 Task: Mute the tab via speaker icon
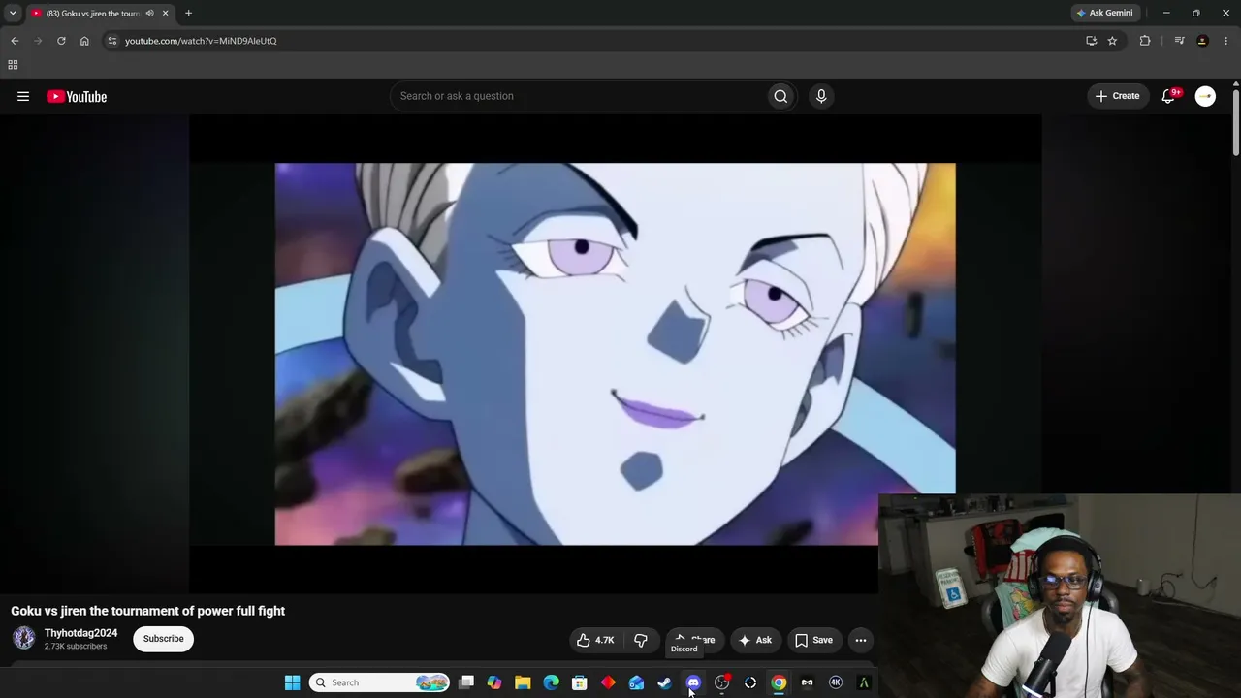coord(149,14)
